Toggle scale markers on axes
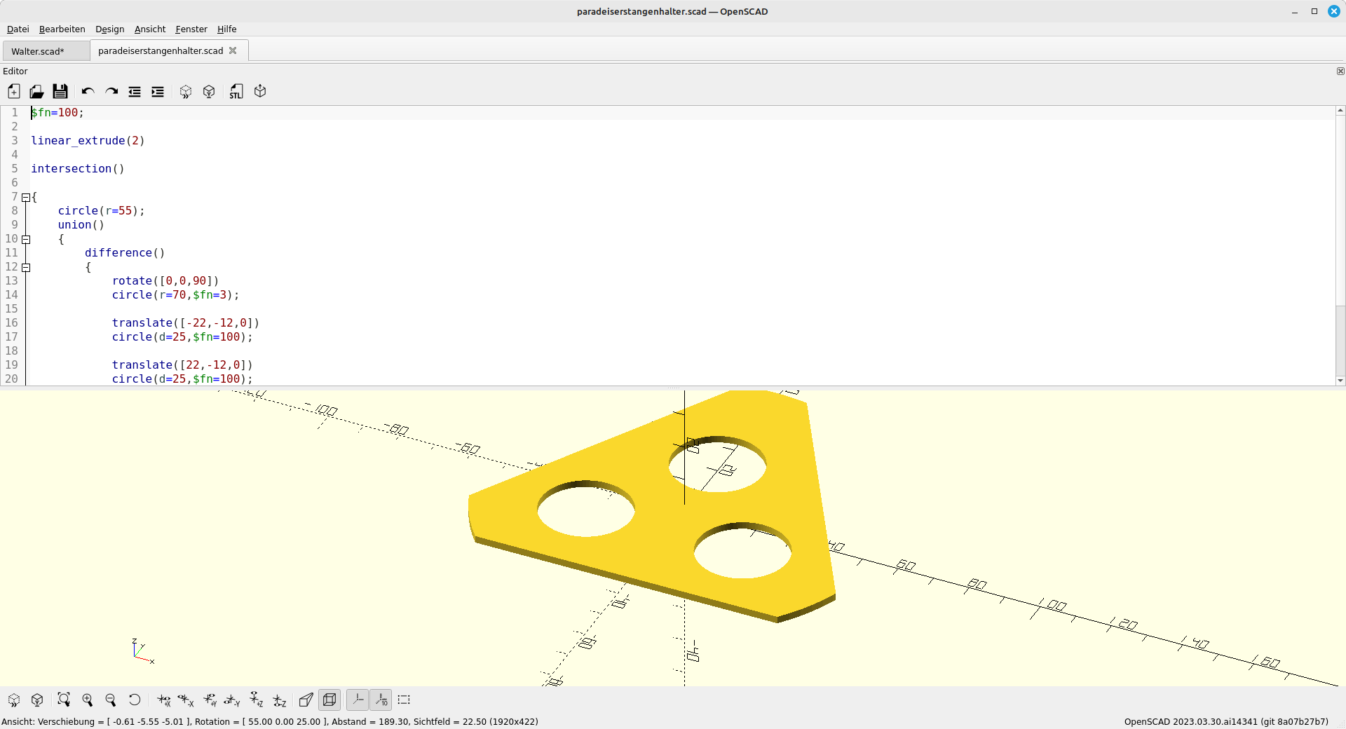 381,700
